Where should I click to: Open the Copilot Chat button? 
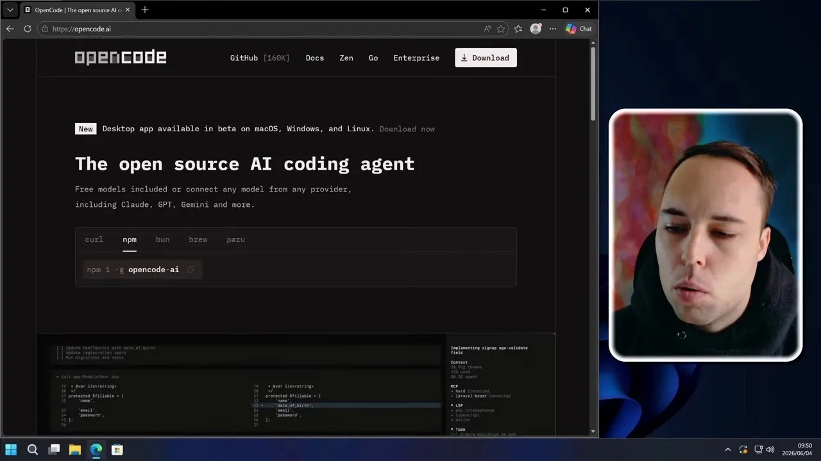click(579, 29)
